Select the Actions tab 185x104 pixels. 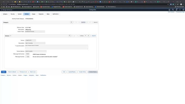(x=27, y=14)
